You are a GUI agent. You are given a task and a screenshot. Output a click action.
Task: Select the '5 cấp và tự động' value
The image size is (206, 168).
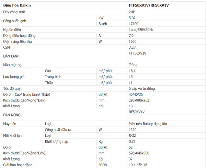[x=141, y=88]
